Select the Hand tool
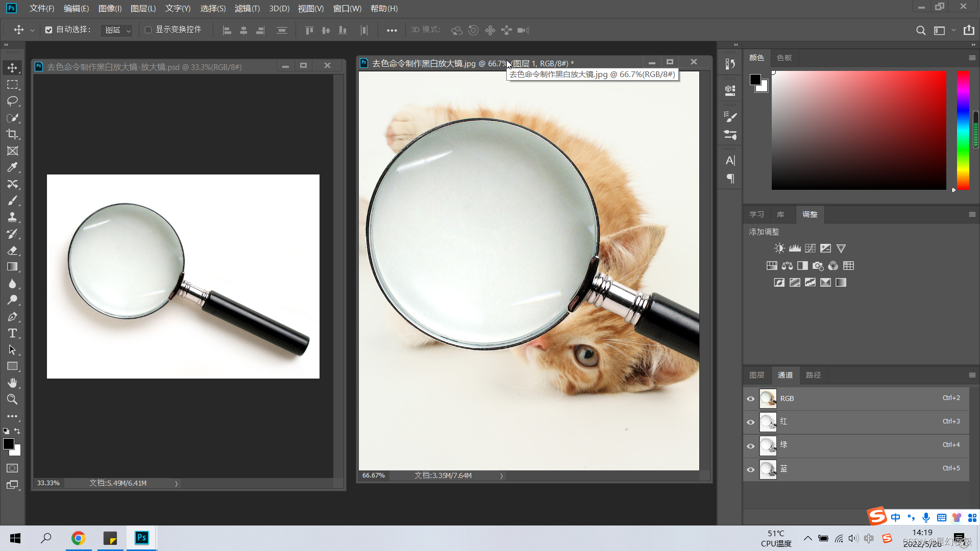980x551 pixels. tap(12, 383)
